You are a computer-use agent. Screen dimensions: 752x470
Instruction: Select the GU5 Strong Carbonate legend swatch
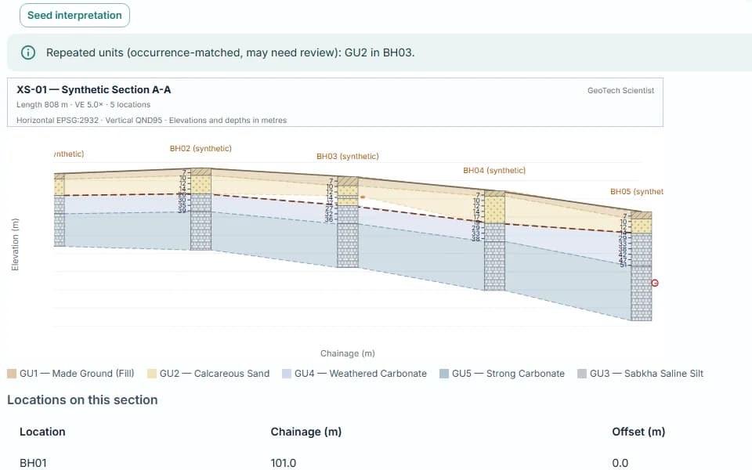click(x=444, y=374)
